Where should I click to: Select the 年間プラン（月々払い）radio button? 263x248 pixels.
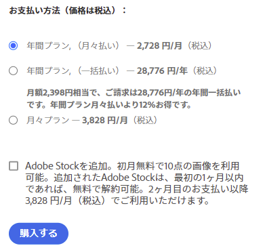pos(13,45)
